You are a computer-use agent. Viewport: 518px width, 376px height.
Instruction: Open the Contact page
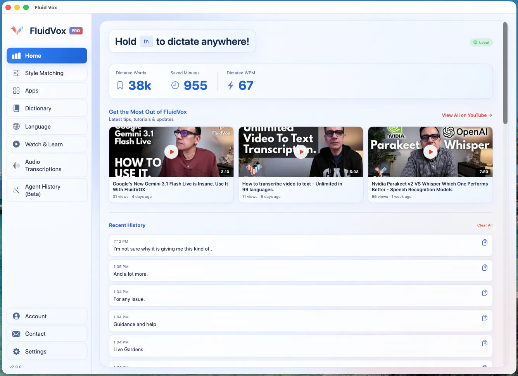click(x=47, y=334)
